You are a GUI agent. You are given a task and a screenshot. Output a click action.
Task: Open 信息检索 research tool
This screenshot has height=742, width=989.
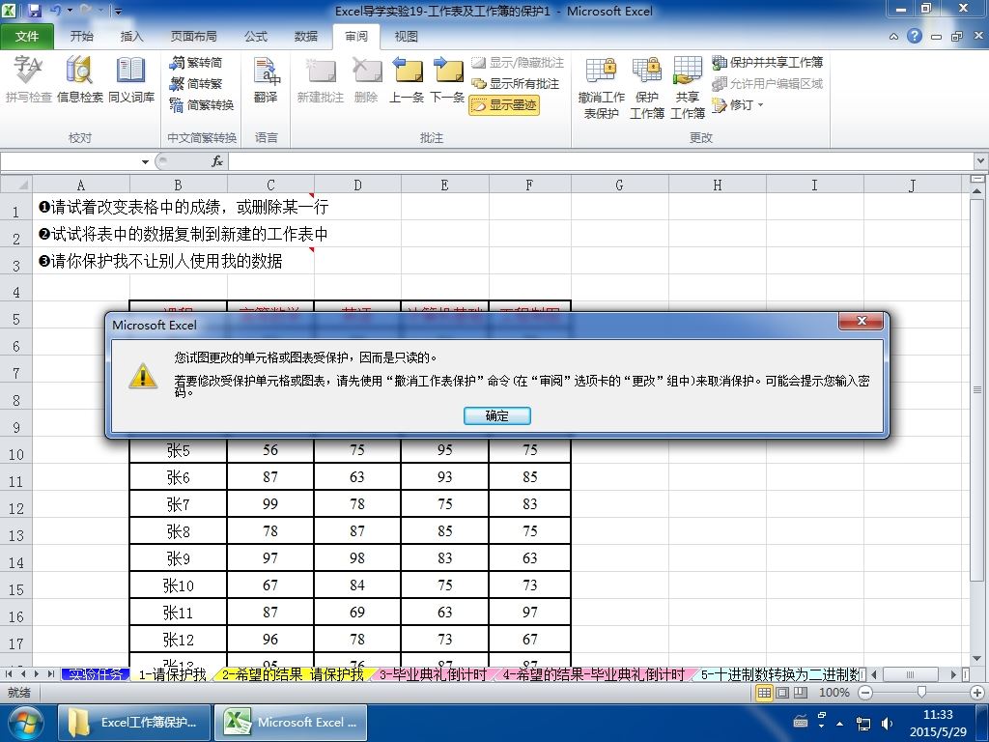pos(79,79)
